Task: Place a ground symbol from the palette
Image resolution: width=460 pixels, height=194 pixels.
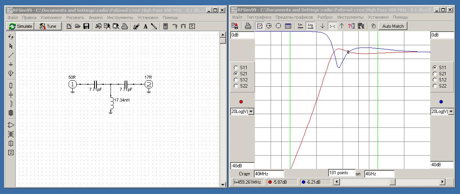Action: 11,64
